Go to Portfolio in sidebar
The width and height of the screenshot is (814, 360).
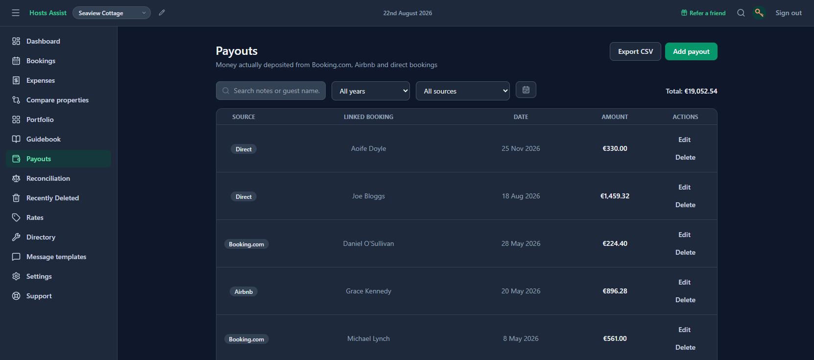coord(58,120)
